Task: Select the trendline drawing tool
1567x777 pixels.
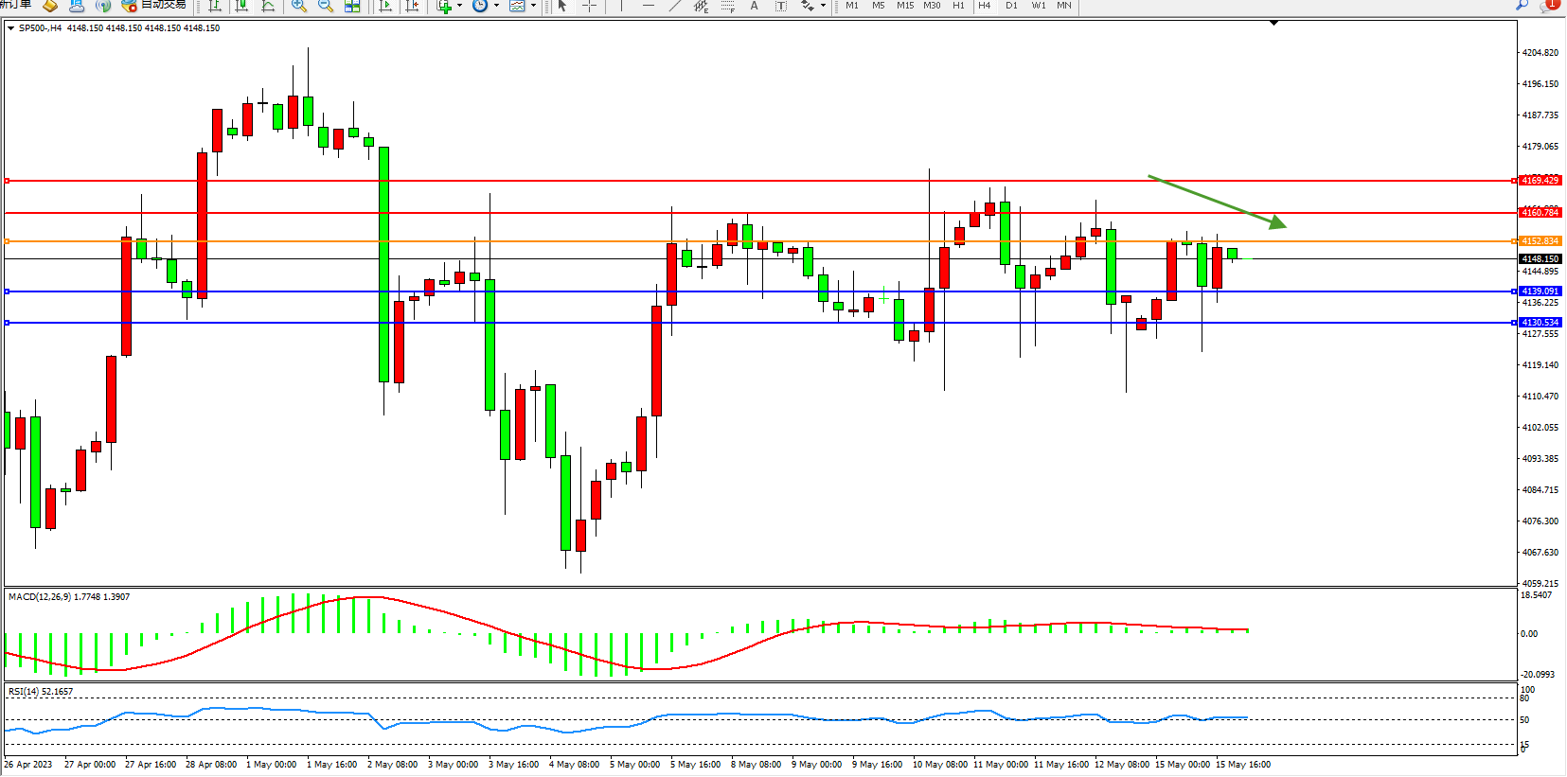Action: (x=675, y=6)
